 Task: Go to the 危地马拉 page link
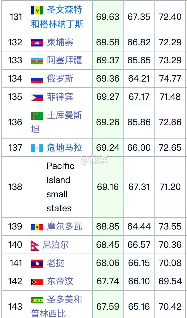tap(64, 148)
